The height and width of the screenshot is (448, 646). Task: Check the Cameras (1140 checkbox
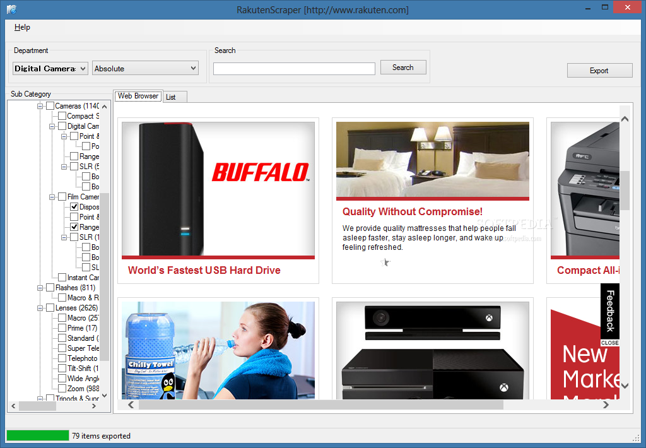click(x=50, y=106)
